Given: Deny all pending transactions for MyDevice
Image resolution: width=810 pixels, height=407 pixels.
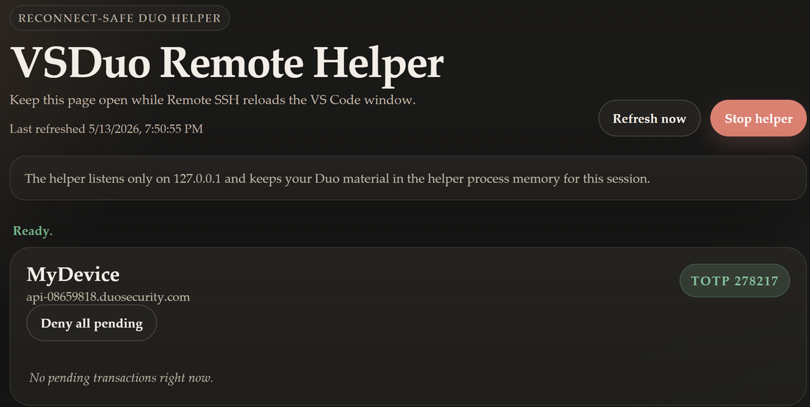Looking at the screenshot, I should point(91,323).
